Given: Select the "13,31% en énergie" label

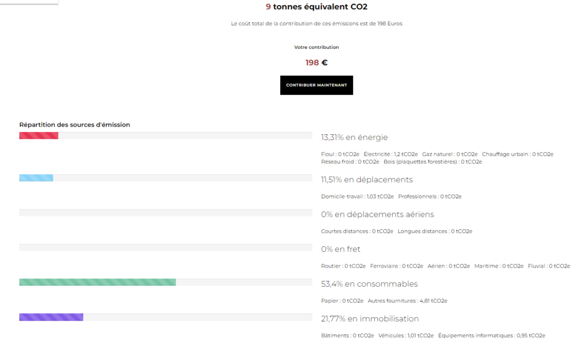Looking at the screenshot, I should click(354, 137).
